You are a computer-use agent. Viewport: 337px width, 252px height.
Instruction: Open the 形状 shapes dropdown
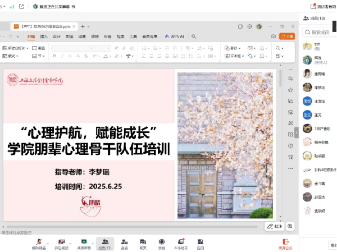tap(233, 48)
